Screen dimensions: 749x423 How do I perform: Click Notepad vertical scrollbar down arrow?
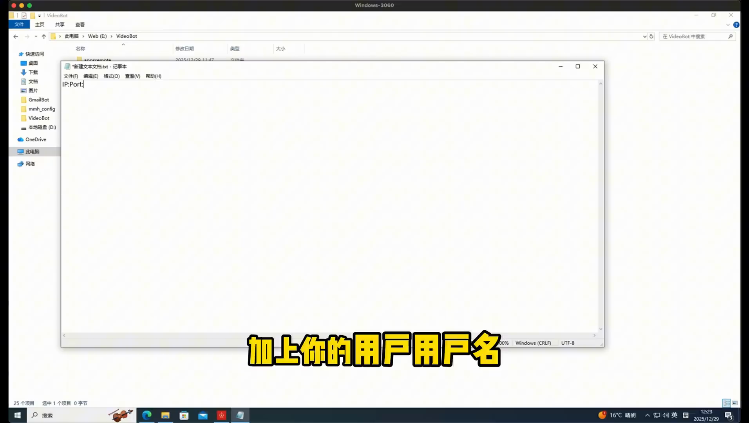point(601,329)
